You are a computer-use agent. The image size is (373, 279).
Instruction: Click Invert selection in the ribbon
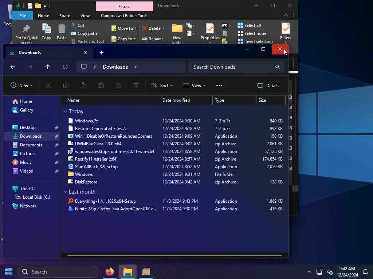(255, 41)
